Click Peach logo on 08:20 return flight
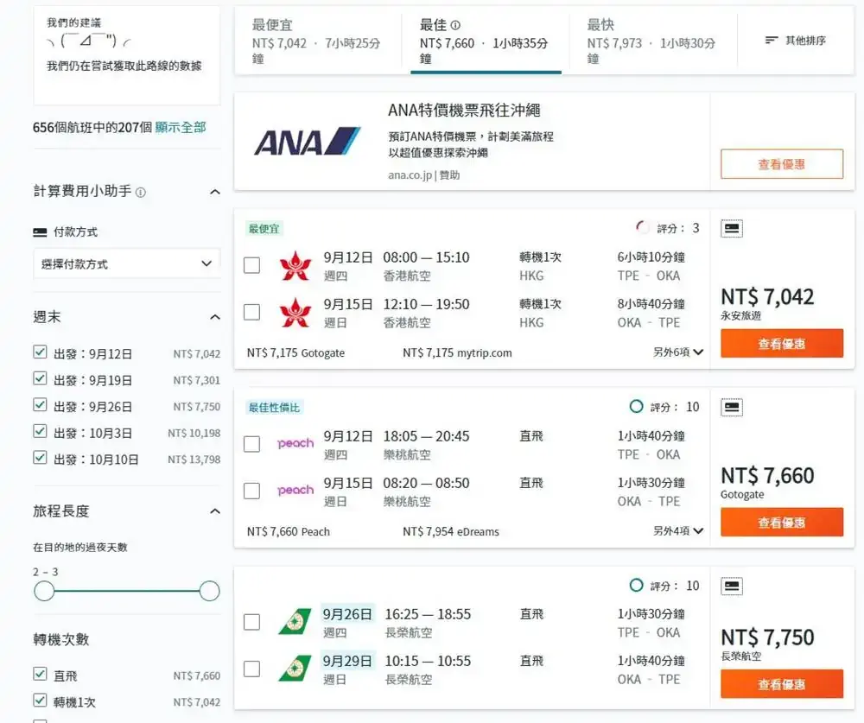The image size is (864, 723). pos(295,491)
